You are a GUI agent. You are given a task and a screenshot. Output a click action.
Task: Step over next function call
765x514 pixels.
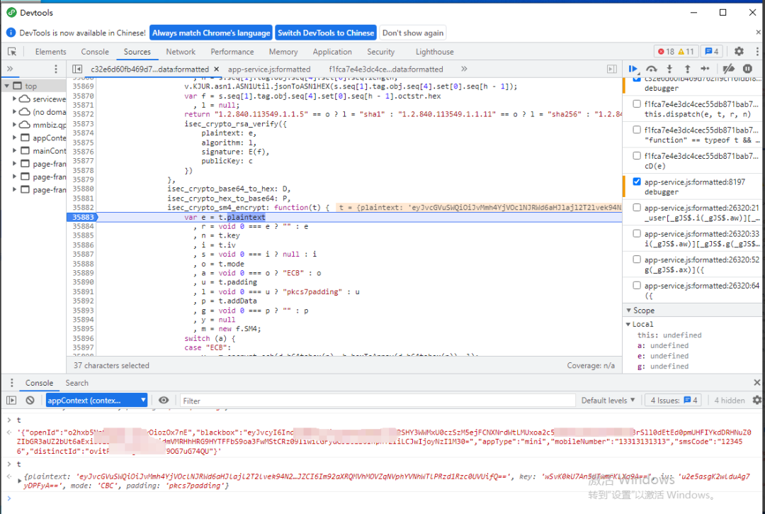[651, 69]
